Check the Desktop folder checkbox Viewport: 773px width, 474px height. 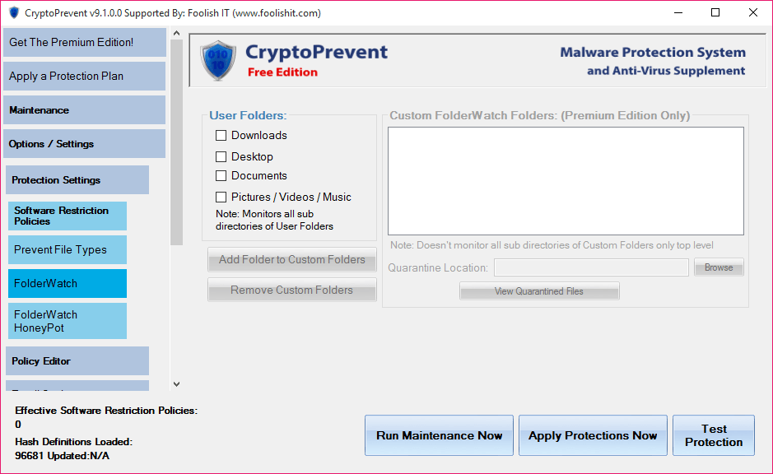[221, 156]
